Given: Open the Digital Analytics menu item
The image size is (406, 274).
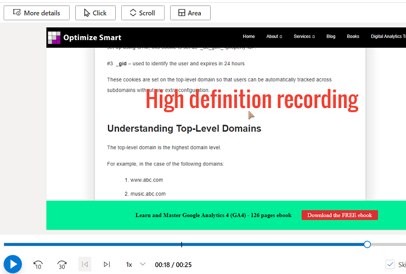Looking at the screenshot, I should pos(388,37).
